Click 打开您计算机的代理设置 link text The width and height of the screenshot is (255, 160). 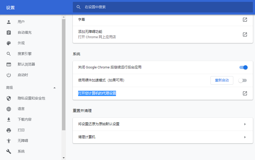click(x=97, y=93)
